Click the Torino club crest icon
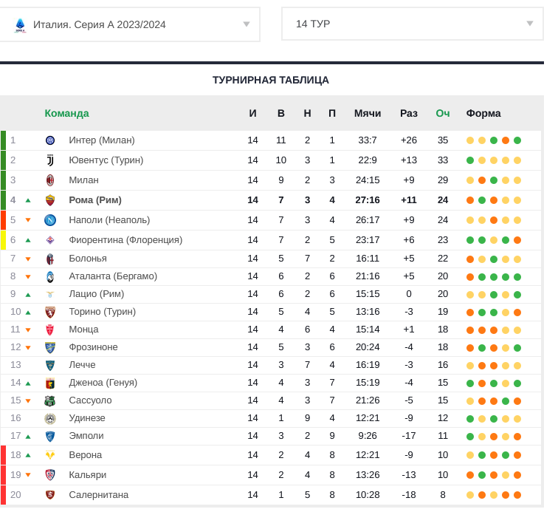The image size is (558, 512). click(50, 312)
